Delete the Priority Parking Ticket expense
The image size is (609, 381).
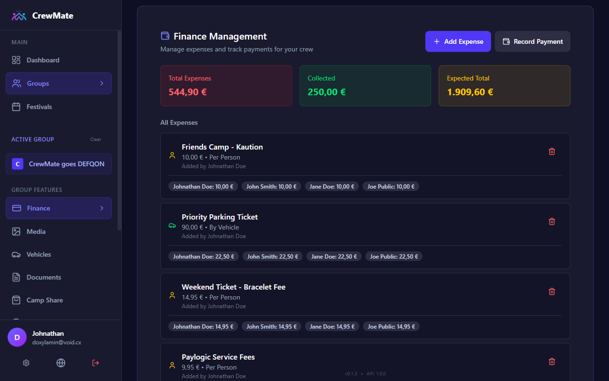[x=552, y=221]
